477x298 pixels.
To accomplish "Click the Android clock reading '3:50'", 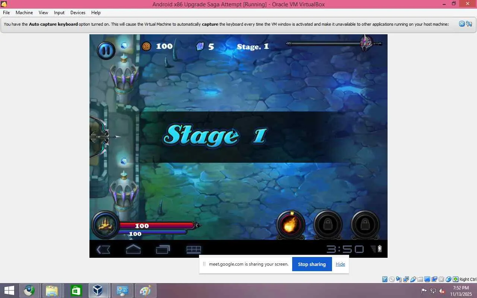I will 345,249.
